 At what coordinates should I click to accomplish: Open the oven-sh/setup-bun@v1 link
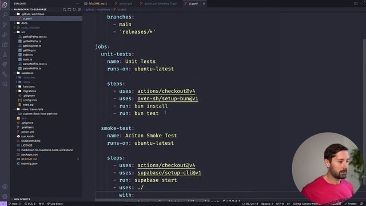[168, 98]
